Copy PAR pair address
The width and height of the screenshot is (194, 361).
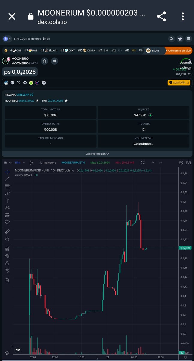pos(66,101)
